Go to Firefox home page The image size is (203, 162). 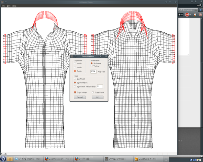(195, 15)
